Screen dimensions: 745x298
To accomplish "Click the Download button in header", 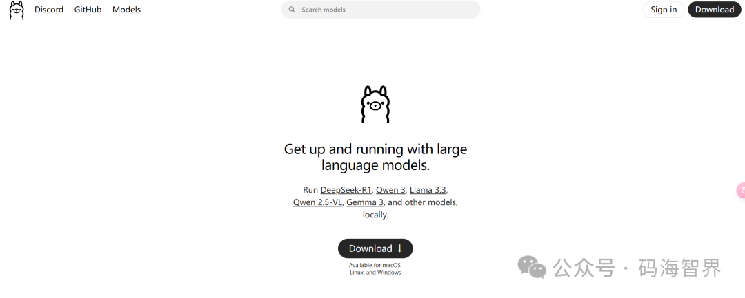I will (714, 10).
